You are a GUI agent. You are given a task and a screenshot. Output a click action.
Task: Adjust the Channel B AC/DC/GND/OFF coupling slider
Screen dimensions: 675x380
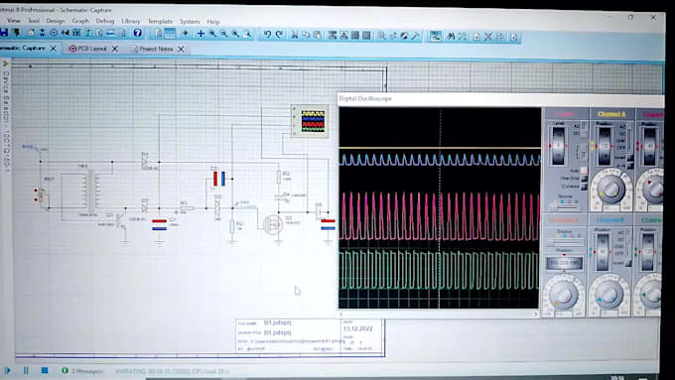627,244
